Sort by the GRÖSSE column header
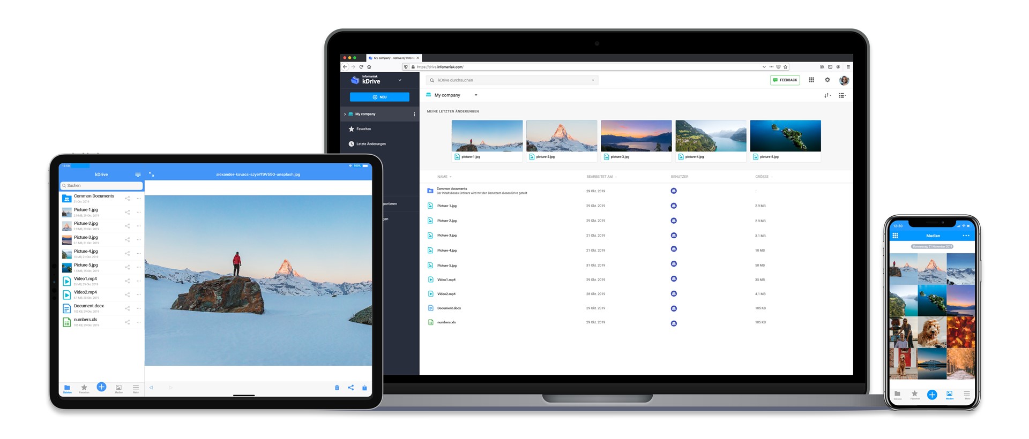Screen dimensions: 1029x439 [763, 177]
